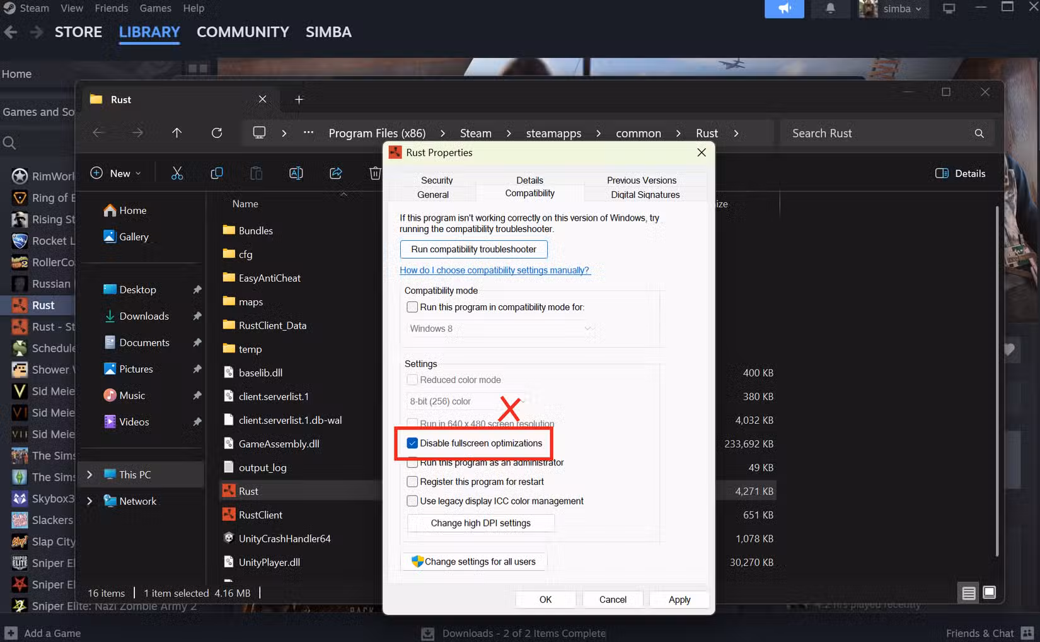1040x642 pixels.
Task: Click the Cut scissors icon in Explorer toolbar
Action: tap(177, 173)
